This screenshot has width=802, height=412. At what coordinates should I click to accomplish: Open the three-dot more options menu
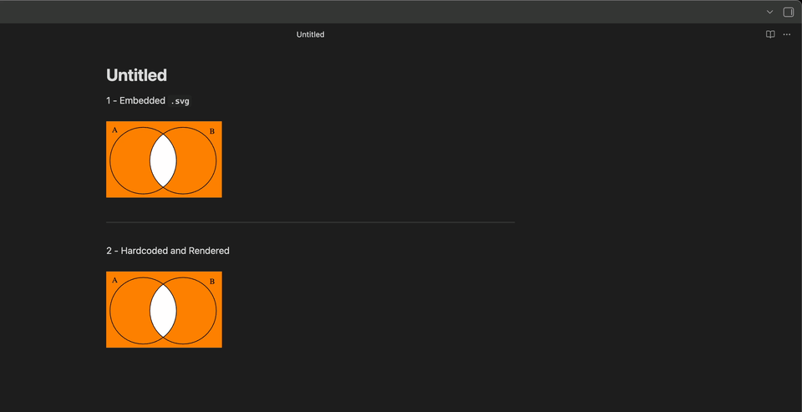(787, 34)
